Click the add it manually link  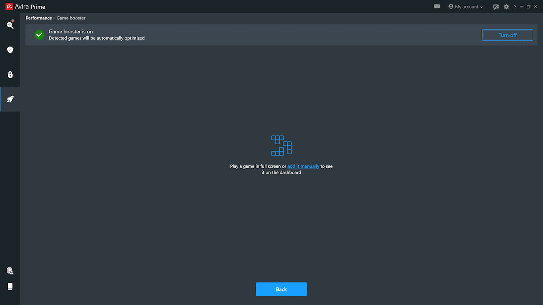(303, 166)
